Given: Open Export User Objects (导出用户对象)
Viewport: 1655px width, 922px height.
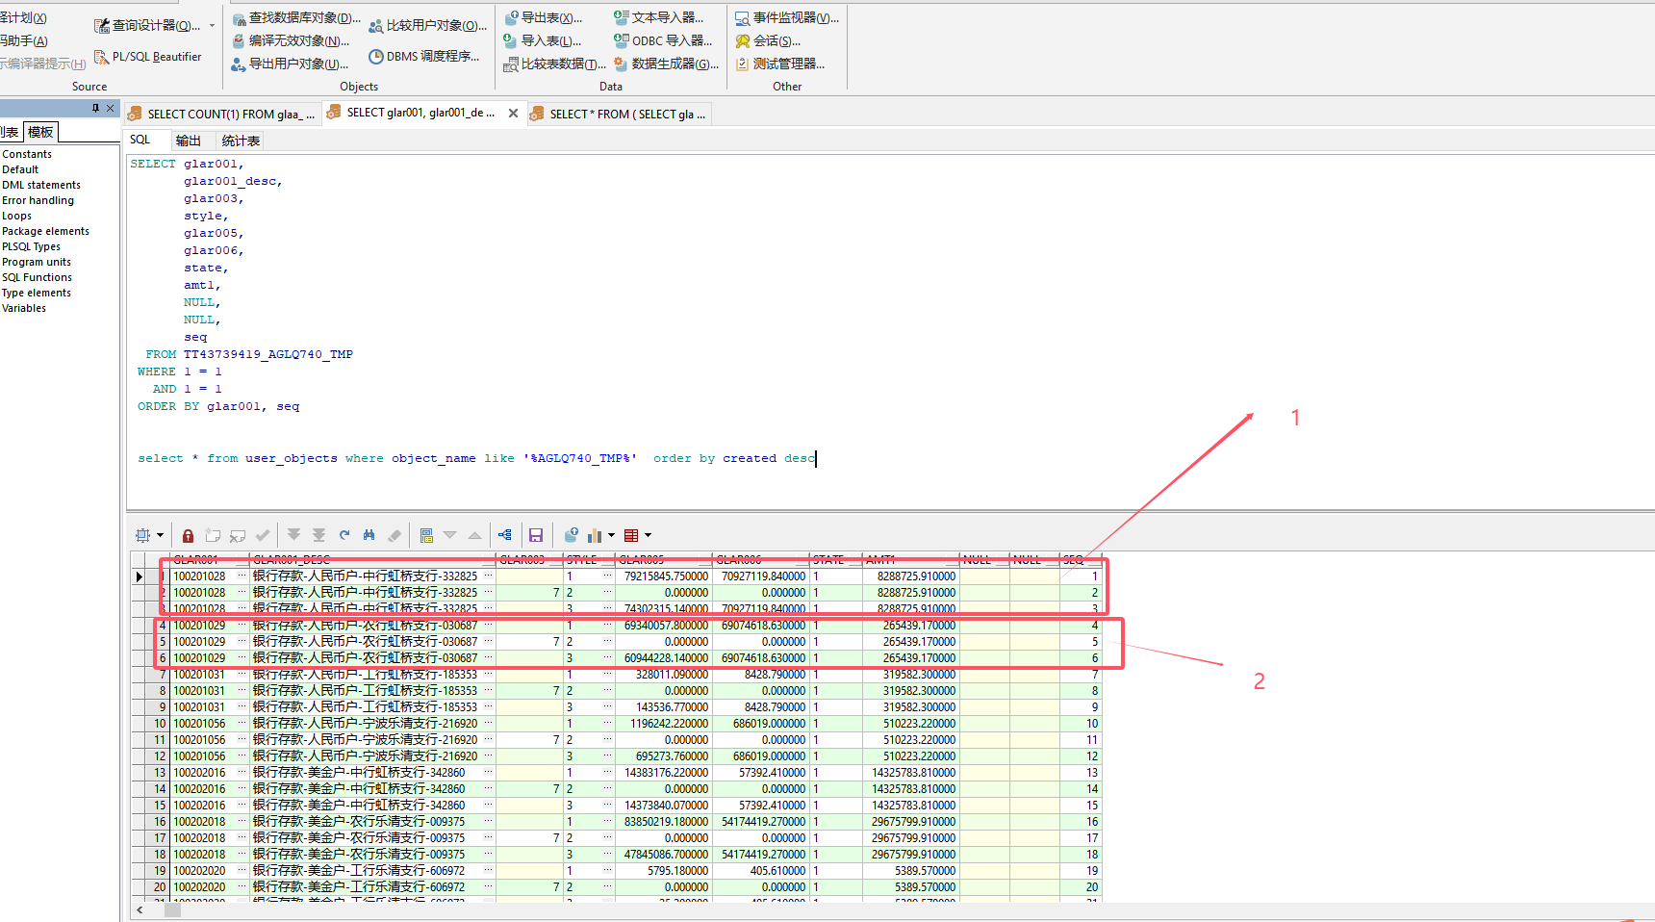Looking at the screenshot, I should (x=291, y=64).
